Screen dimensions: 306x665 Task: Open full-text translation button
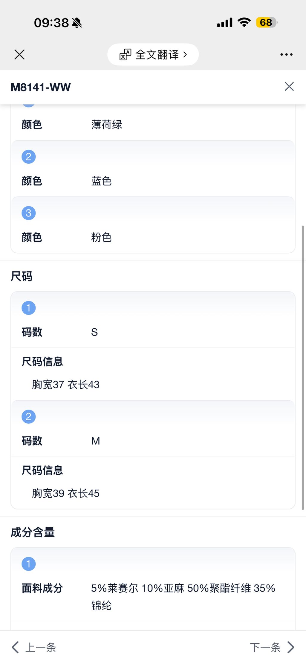pos(157,55)
